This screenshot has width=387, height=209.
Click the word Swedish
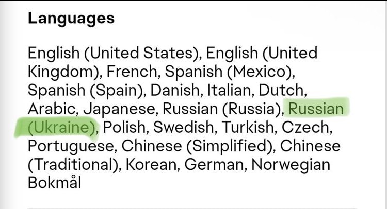tap(183, 127)
